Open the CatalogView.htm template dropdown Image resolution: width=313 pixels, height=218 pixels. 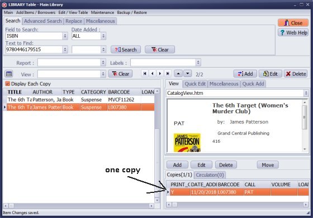[306, 93]
